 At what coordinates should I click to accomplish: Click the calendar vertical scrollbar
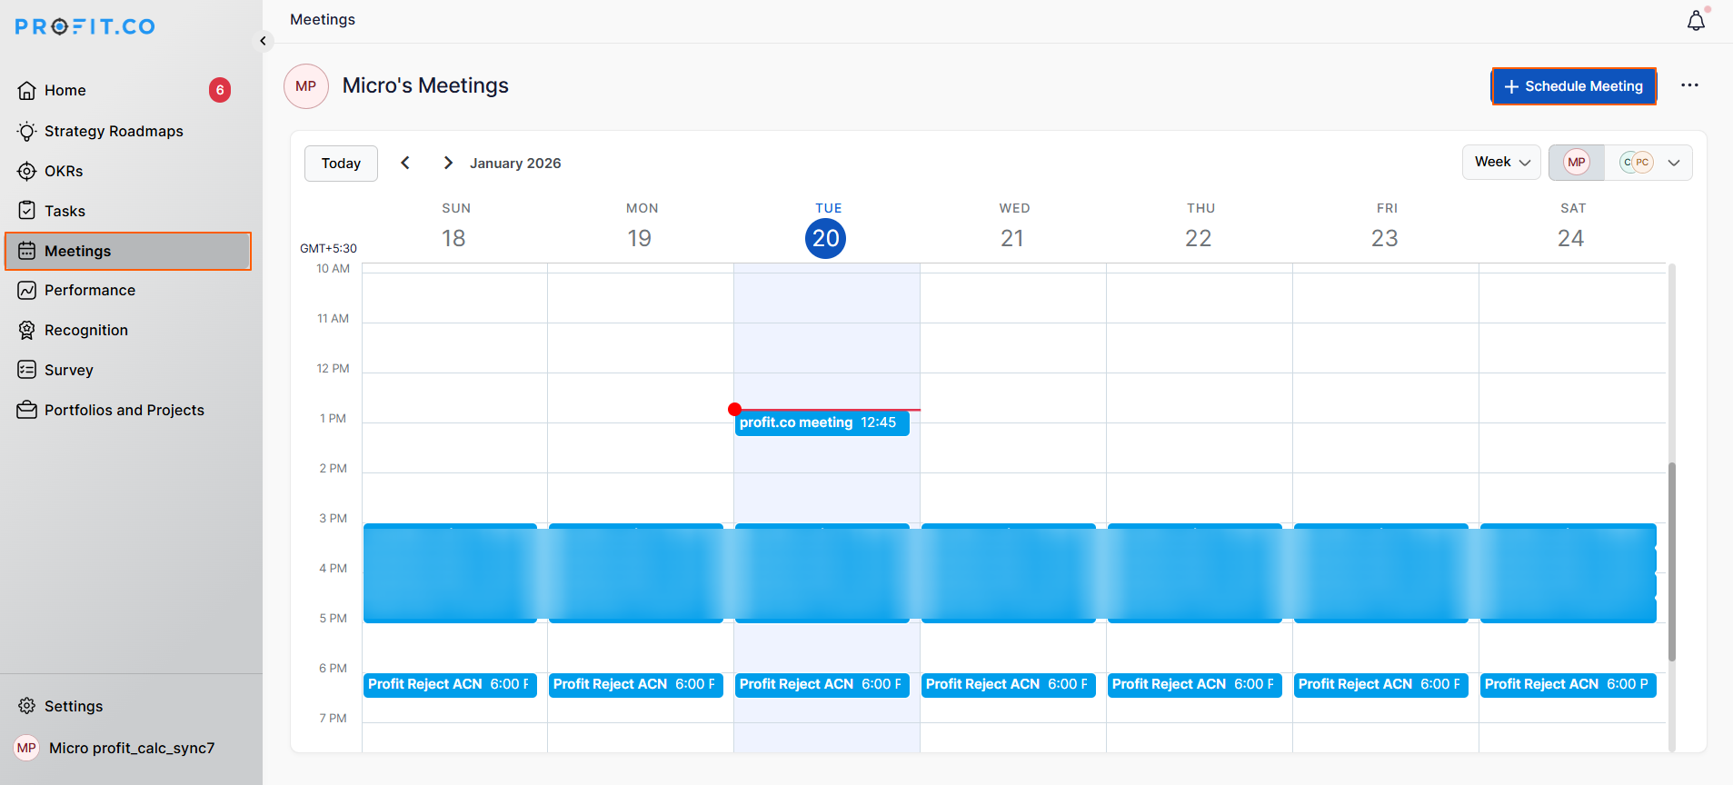click(x=1671, y=561)
